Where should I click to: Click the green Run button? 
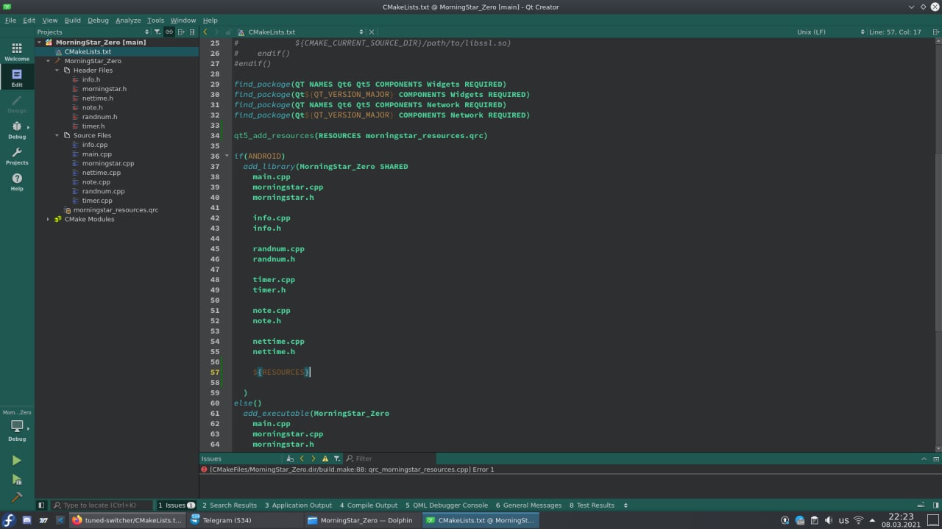pyautogui.click(x=16, y=461)
